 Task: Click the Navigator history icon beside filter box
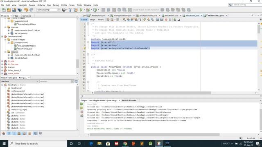(76, 81)
